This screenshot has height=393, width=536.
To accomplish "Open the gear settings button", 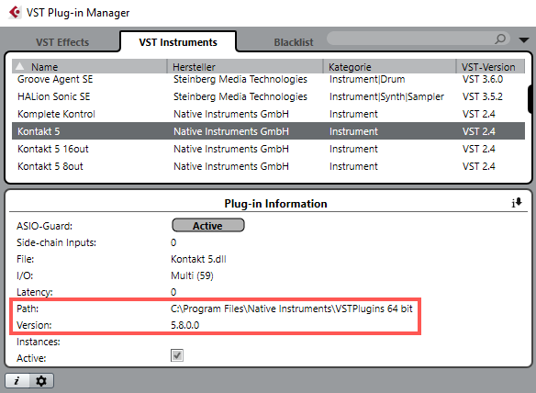I will (41, 381).
